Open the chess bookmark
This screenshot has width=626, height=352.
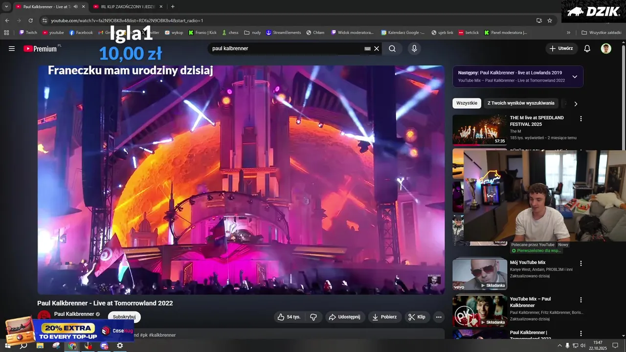[x=230, y=33]
